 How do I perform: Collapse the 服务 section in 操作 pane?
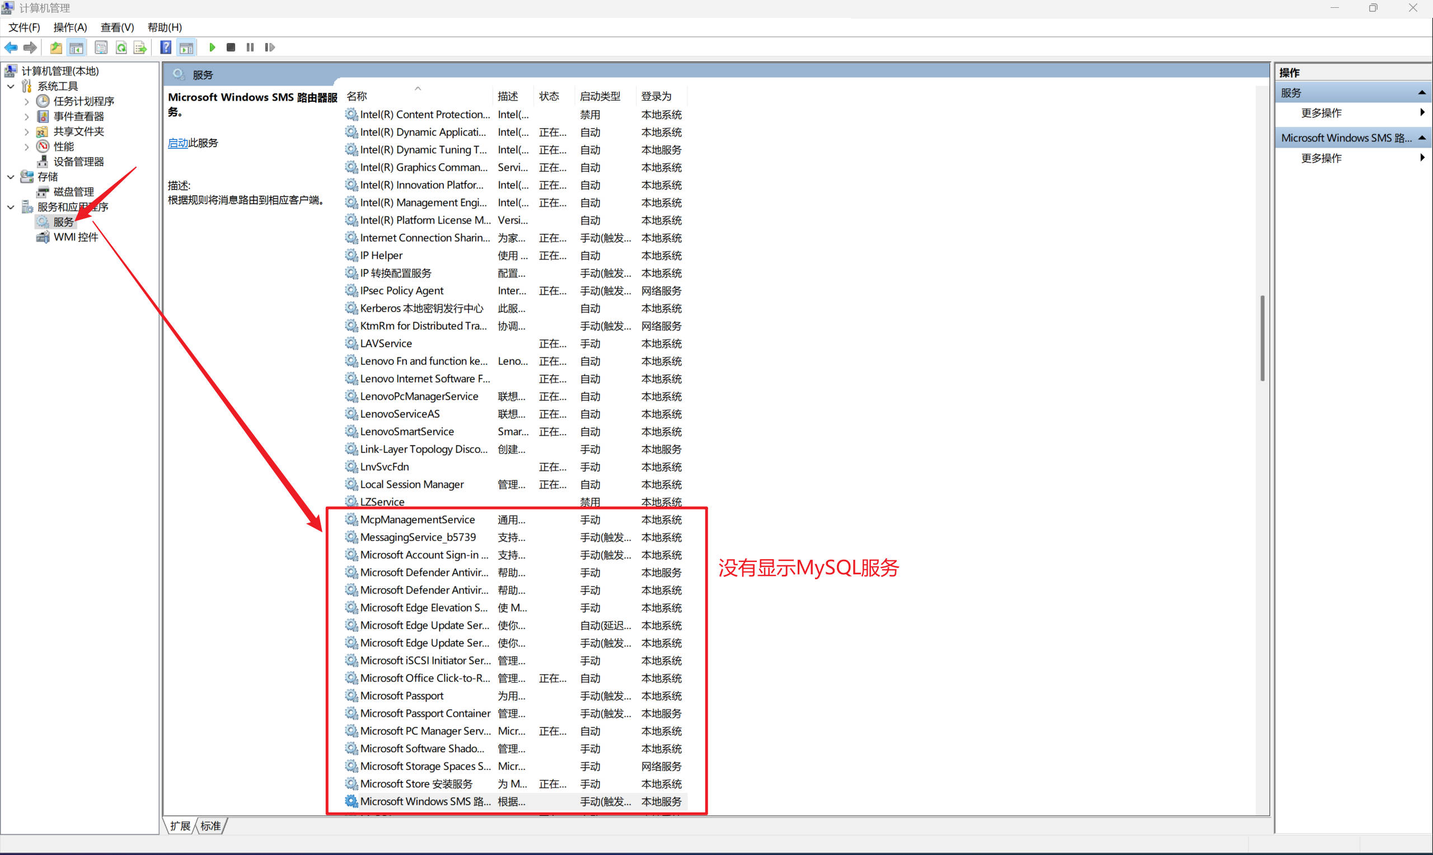(1421, 93)
